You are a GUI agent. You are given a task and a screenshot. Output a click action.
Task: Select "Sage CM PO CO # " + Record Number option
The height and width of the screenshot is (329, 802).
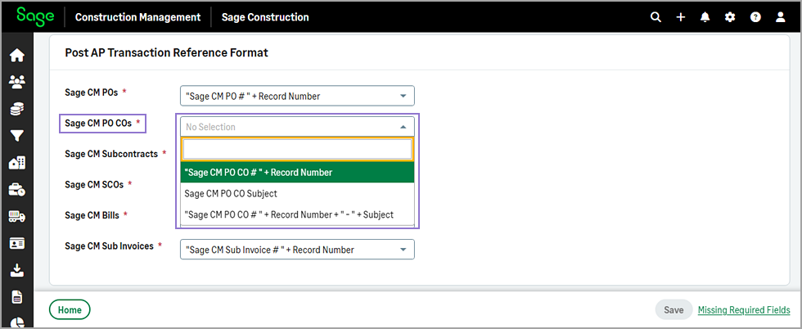pyautogui.click(x=297, y=173)
